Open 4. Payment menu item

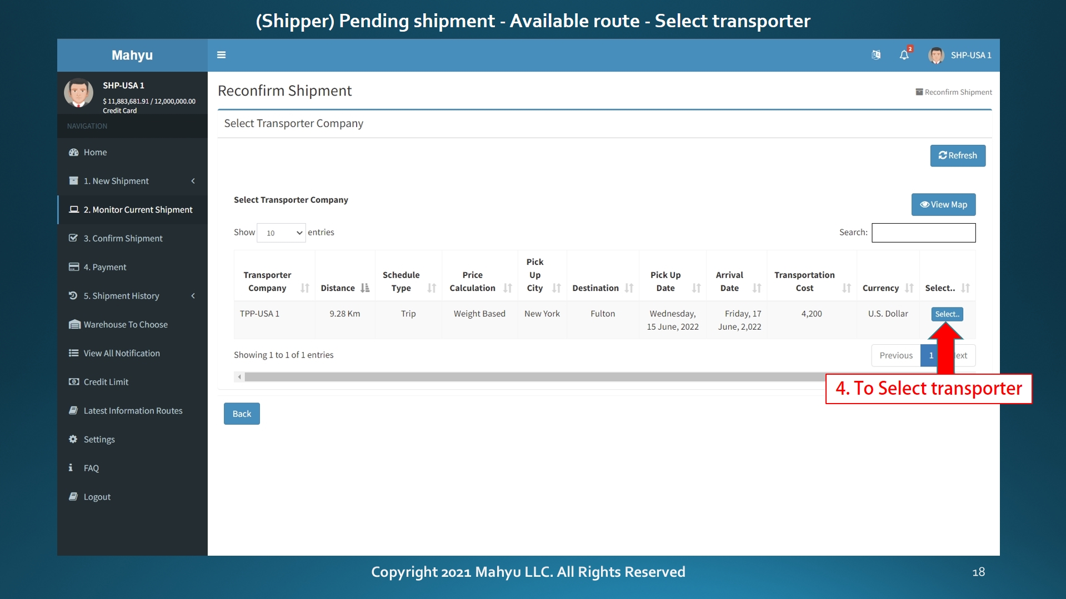pyautogui.click(x=132, y=267)
